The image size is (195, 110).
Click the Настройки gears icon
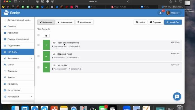5,97
